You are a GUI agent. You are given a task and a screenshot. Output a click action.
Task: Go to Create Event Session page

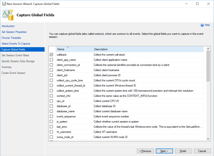(13, 73)
